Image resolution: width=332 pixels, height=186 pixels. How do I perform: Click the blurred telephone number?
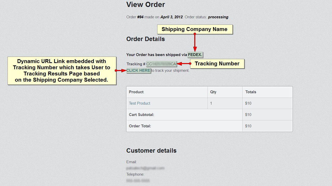click(138, 181)
